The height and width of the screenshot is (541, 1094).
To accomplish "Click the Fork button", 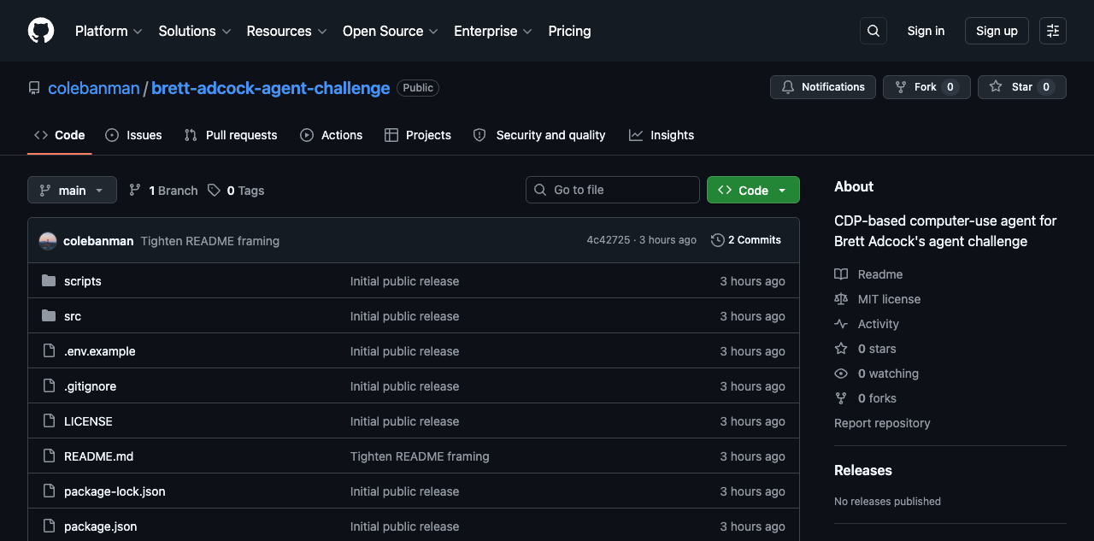I will coord(926,86).
